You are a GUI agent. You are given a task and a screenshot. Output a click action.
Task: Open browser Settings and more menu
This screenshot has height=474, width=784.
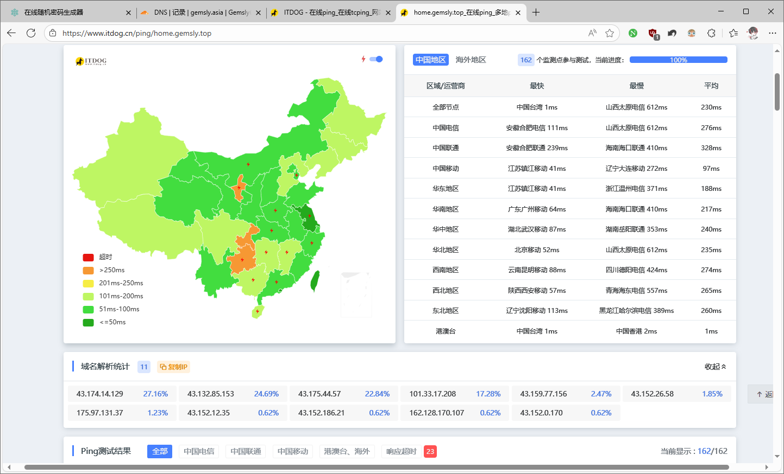[772, 33]
